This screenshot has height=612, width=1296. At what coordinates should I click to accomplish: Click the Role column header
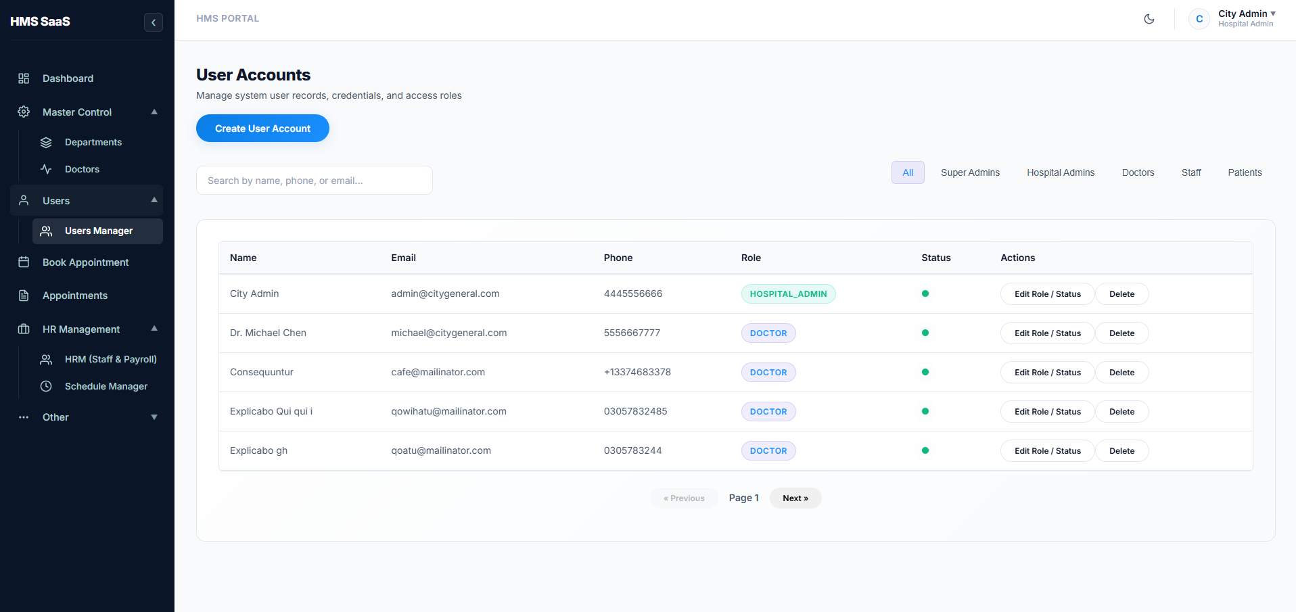(x=751, y=258)
